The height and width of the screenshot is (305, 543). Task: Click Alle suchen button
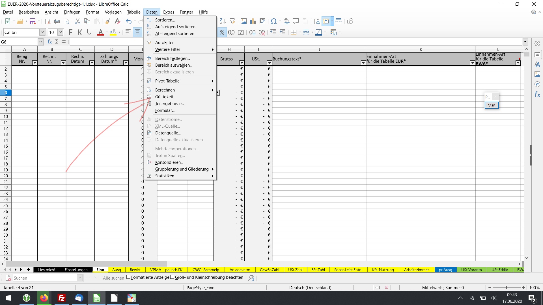(113, 278)
